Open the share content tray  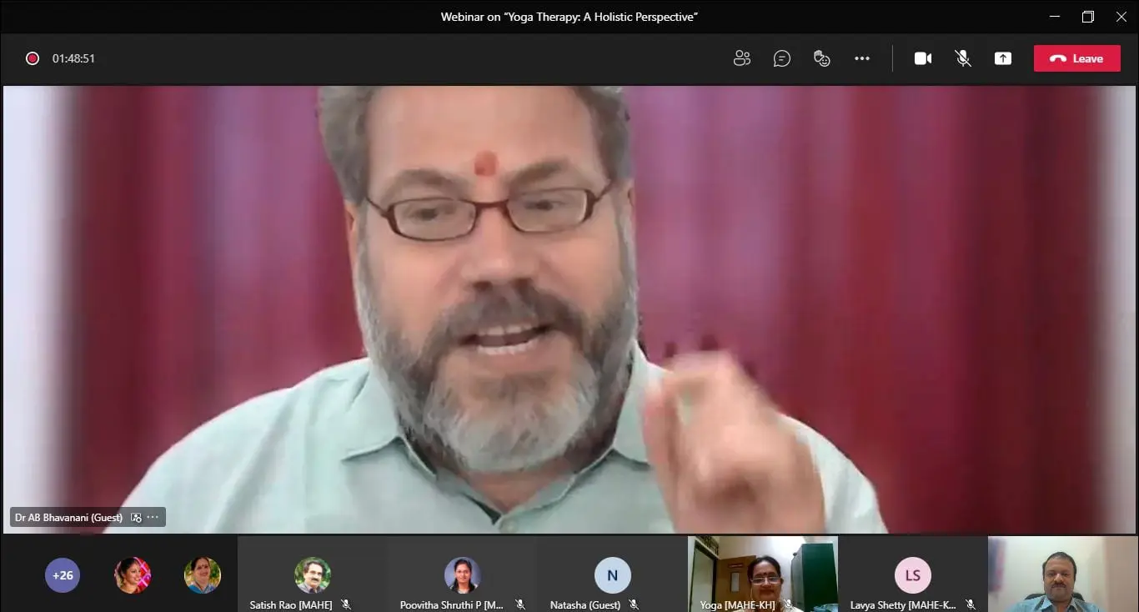pos(1002,58)
